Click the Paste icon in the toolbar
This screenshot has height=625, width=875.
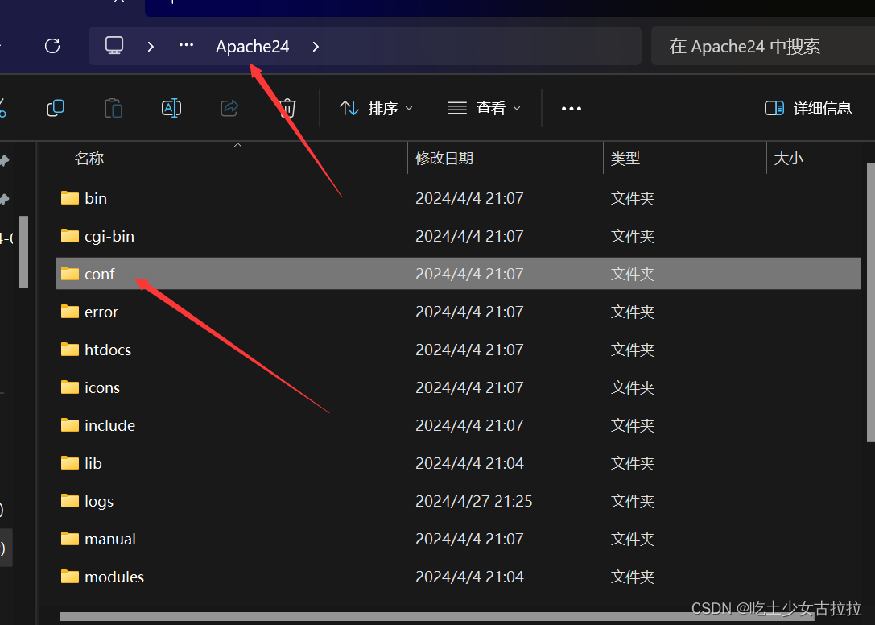(x=114, y=107)
